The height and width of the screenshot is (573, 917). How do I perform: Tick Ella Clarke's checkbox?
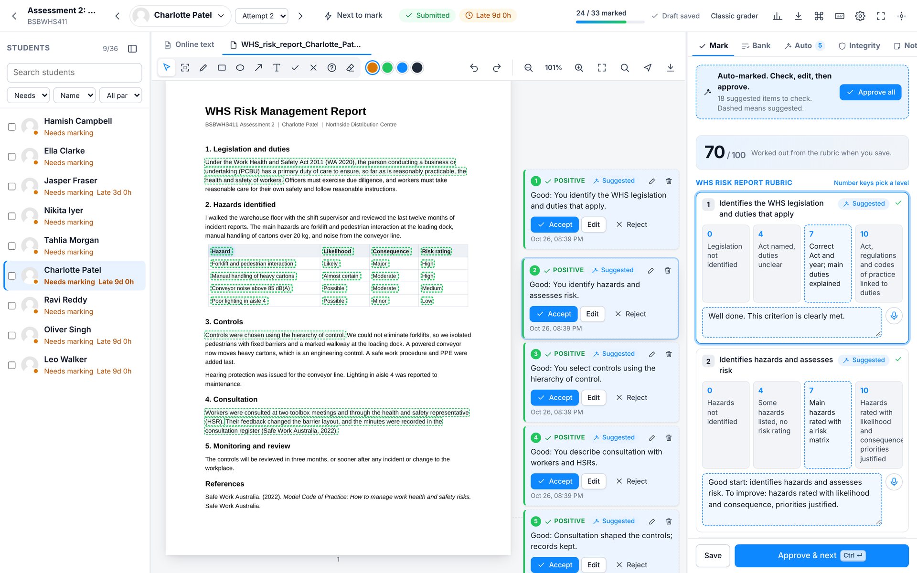coord(12,157)
